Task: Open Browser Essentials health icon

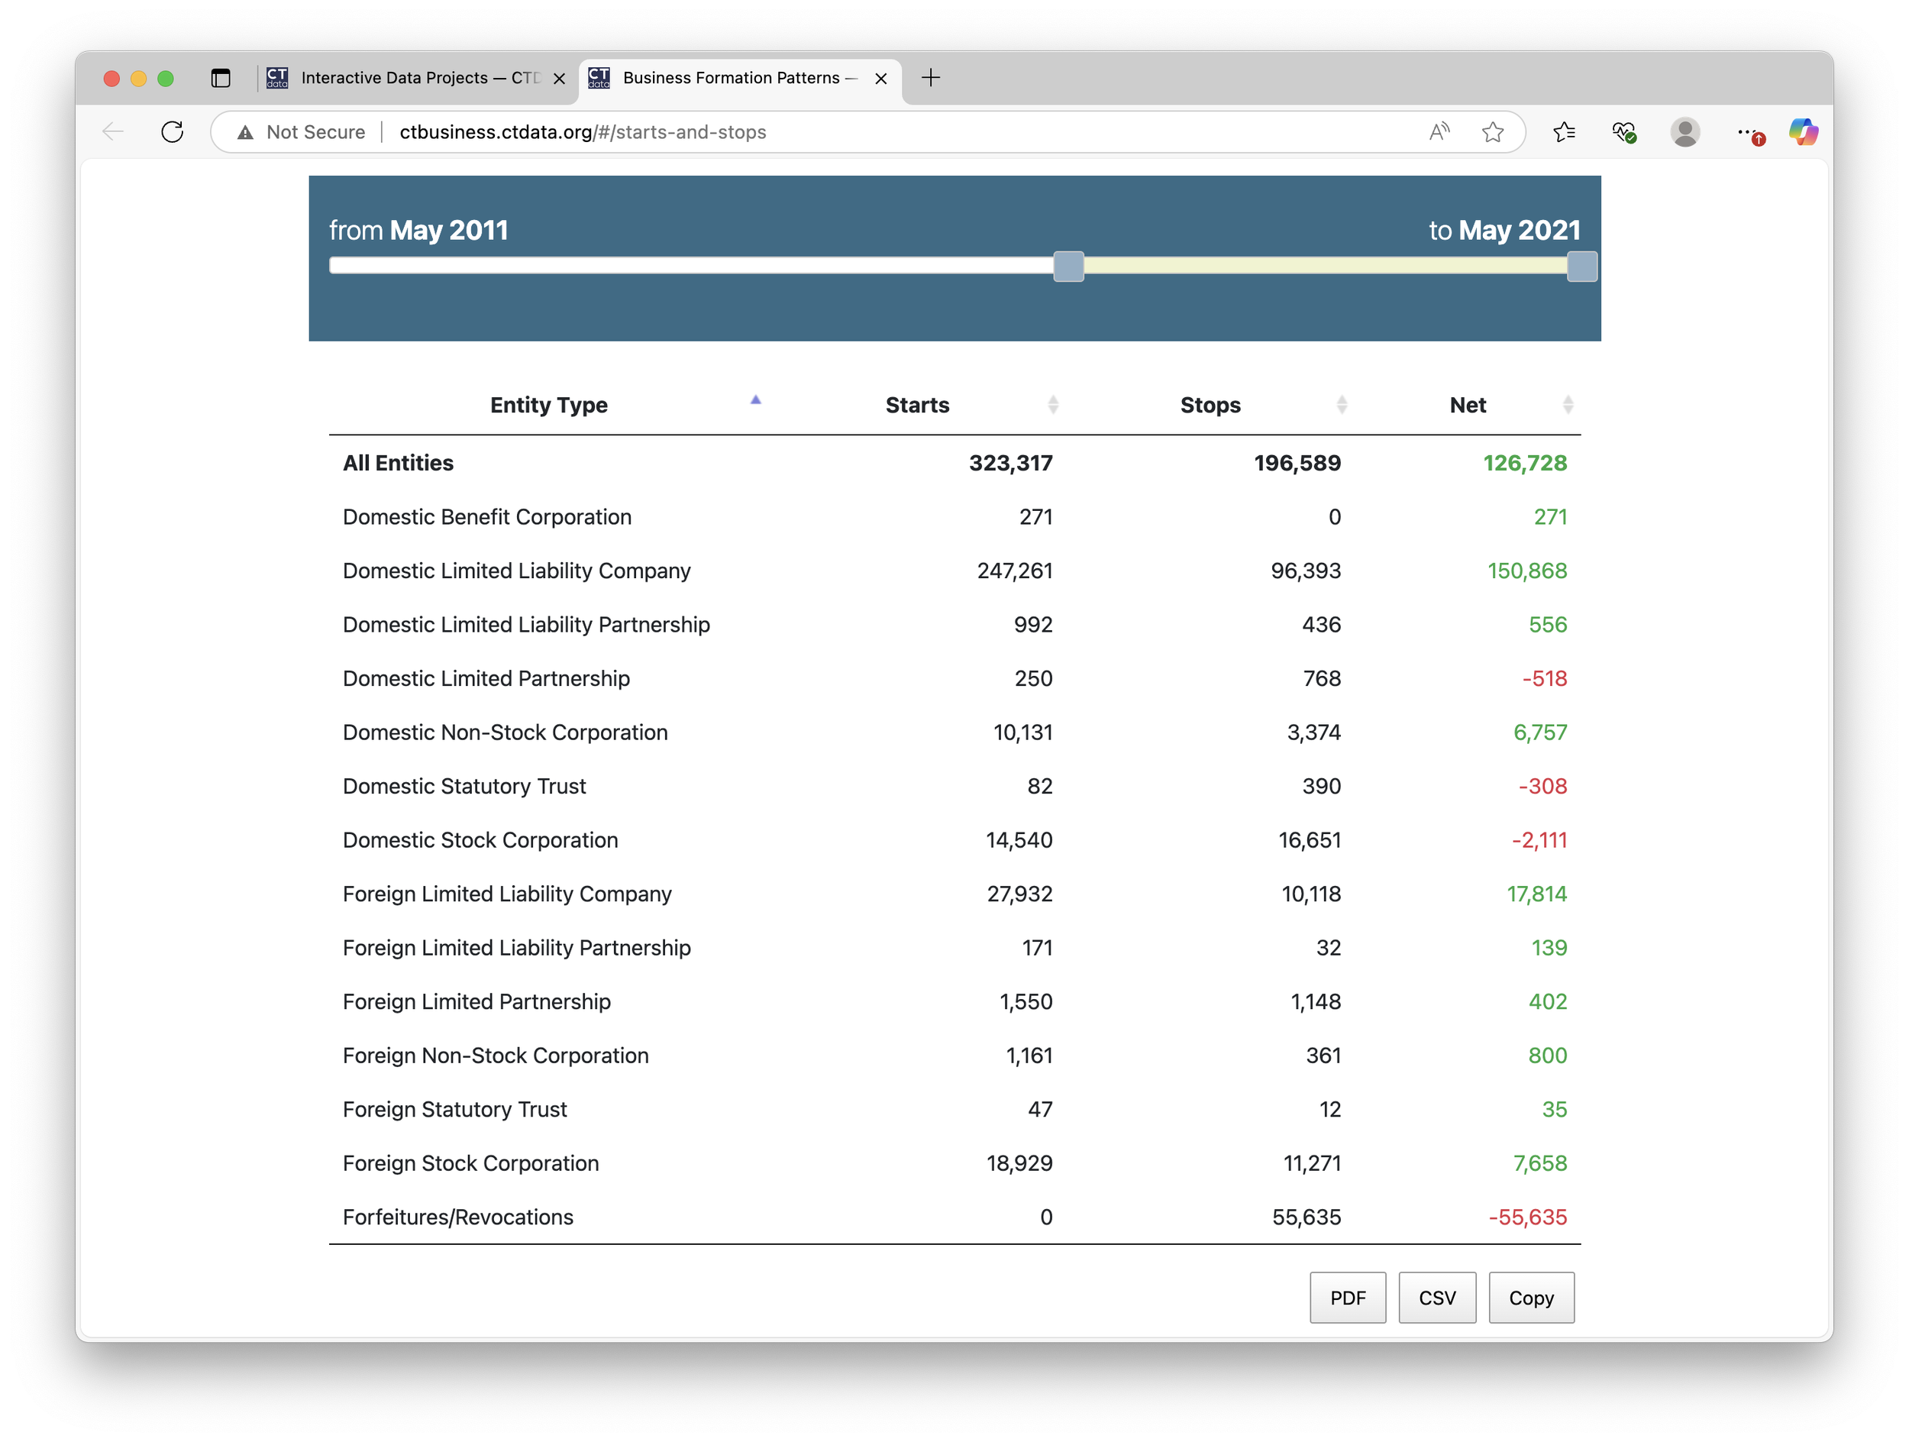Action: pos(1623,131)
